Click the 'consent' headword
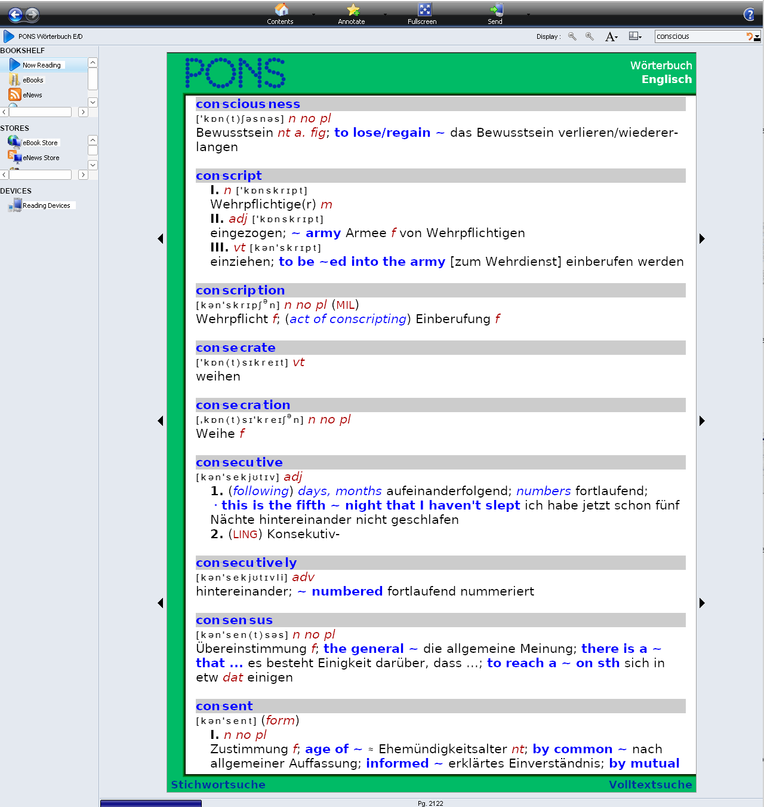 point(224,706)
